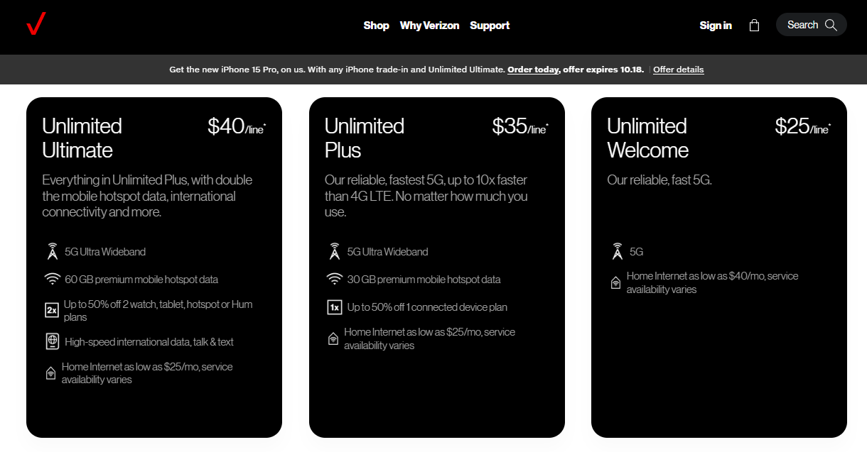Viewport: 867px width, 452px height.
Task: Click the Unlimited Plus plan title
Action: (x=365, y=138)
